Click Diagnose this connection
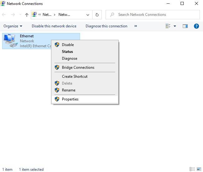The height and width of the screenshot is (172, 203). 106,26
